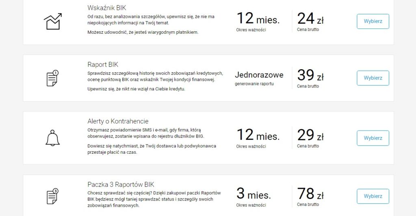Open the Paczka 3 Raportów BIK heading
This screenshot has height=216, width=416.
click(x=121, y=184)
